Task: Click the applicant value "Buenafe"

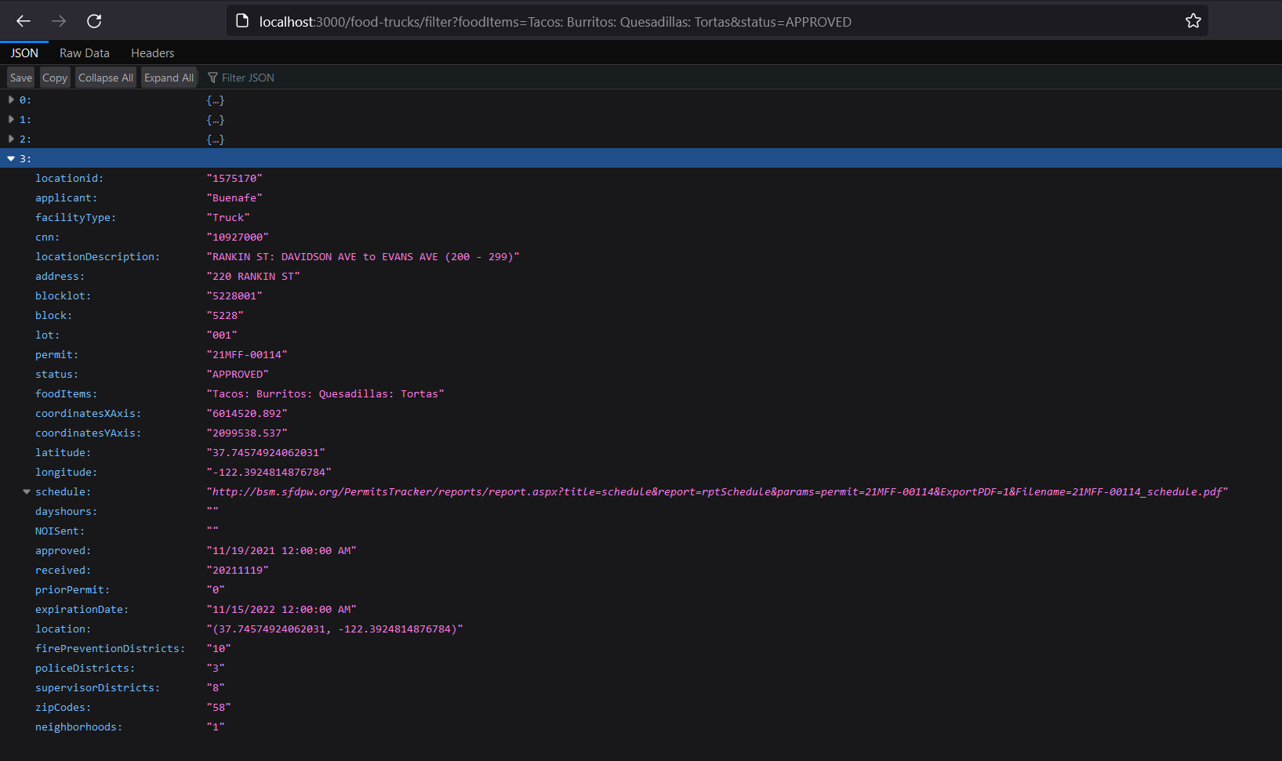Action: coord(234,197)
